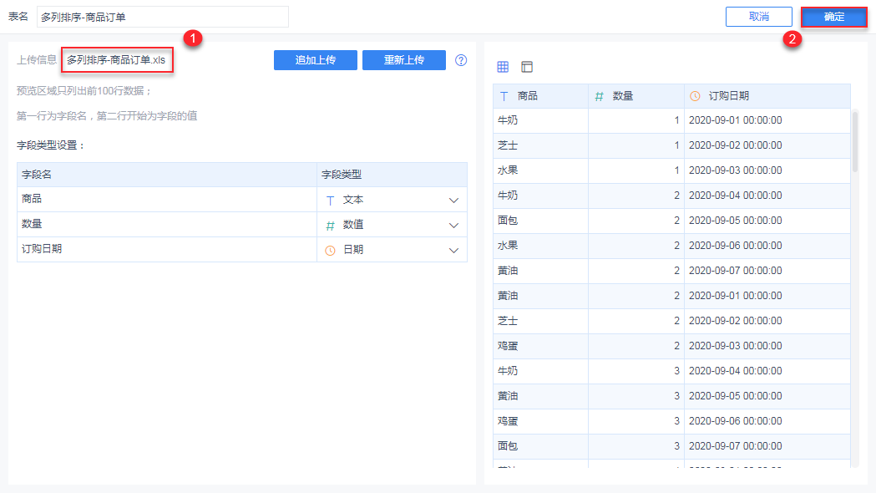
Task: Click the 数值 hash icon for 数量 field
Action: 330,225
